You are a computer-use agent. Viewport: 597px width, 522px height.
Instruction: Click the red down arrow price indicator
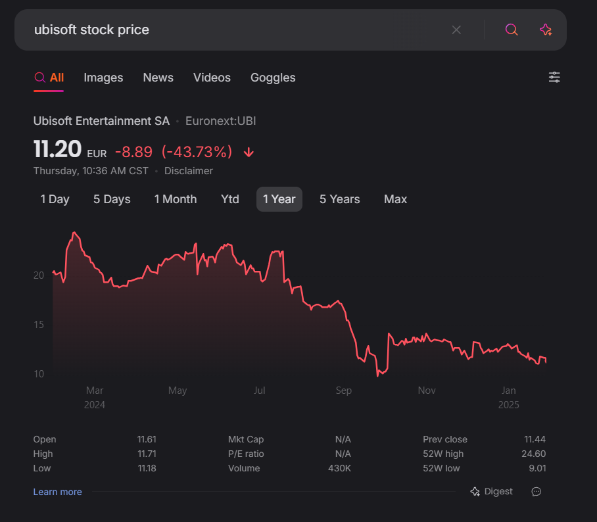[x=249, y=153]
